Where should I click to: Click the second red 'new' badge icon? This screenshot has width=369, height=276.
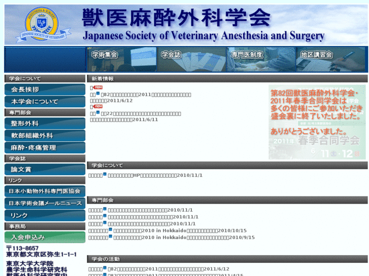point(97,106)
